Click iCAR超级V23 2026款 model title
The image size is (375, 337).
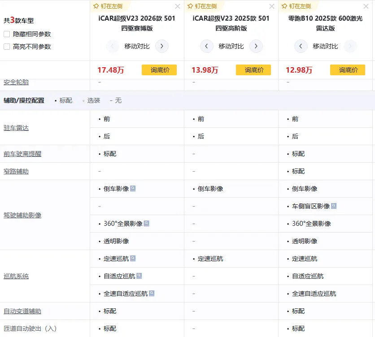coord(137,23)
